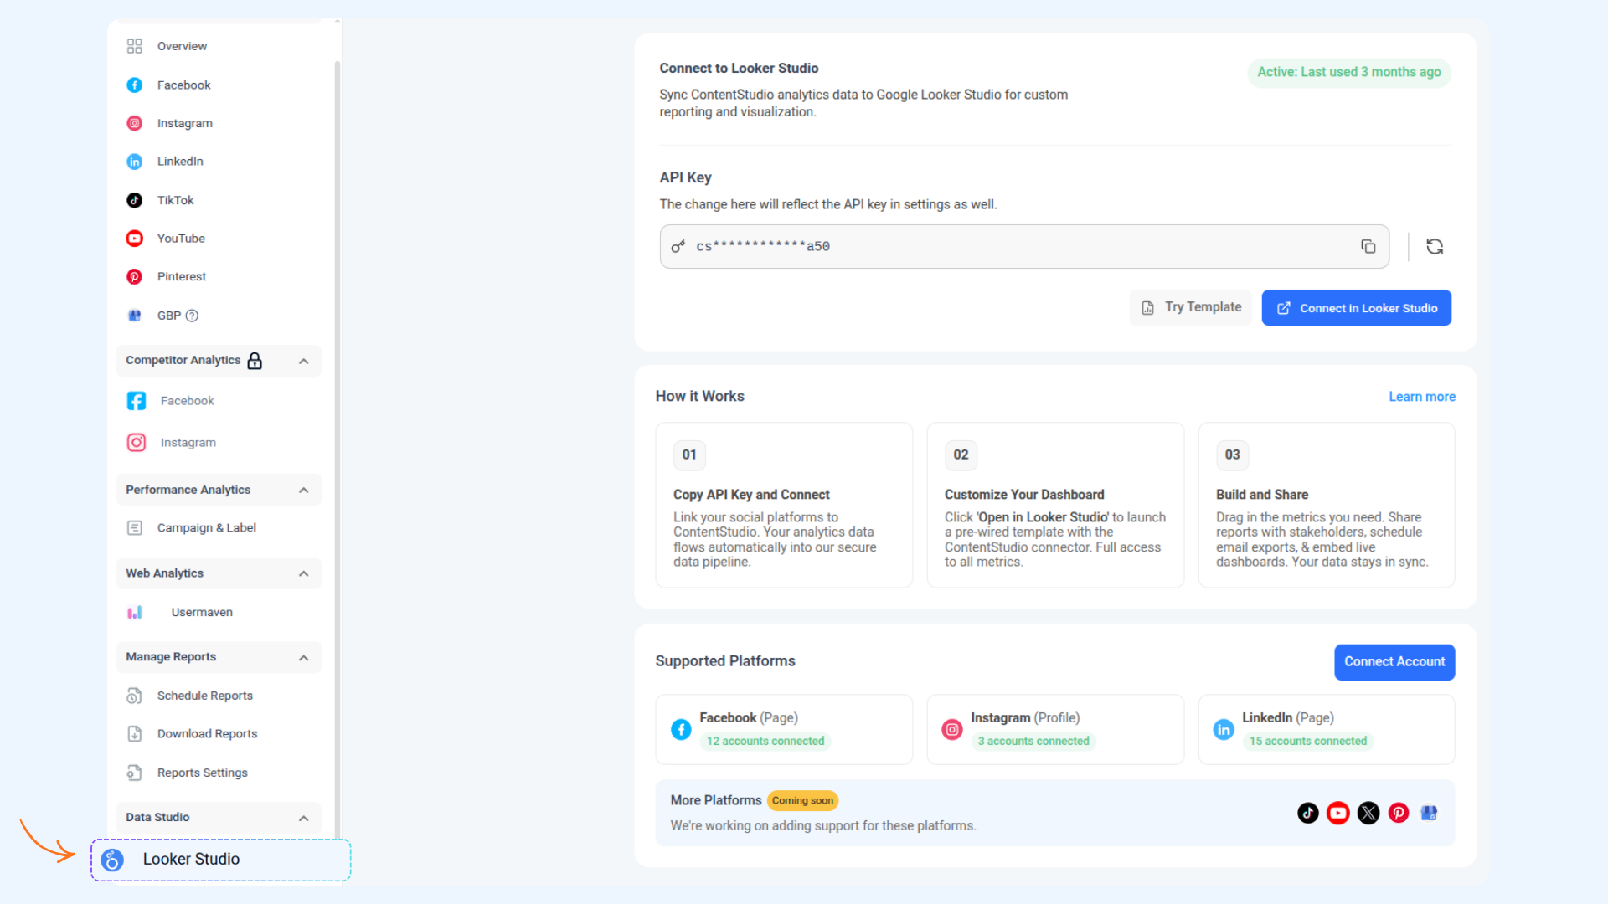Click the 'Copy API Key and Connect' step

click(x=784, y=505)
